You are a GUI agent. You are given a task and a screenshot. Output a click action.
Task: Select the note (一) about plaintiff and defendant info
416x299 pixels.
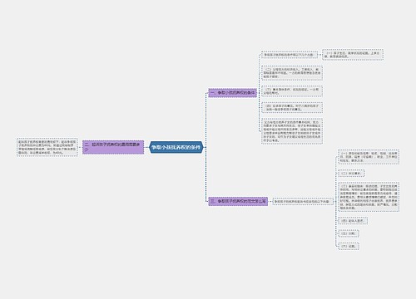pos(369,157)
